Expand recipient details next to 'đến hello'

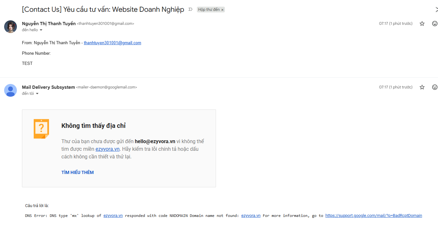click(x=41, y=30)
